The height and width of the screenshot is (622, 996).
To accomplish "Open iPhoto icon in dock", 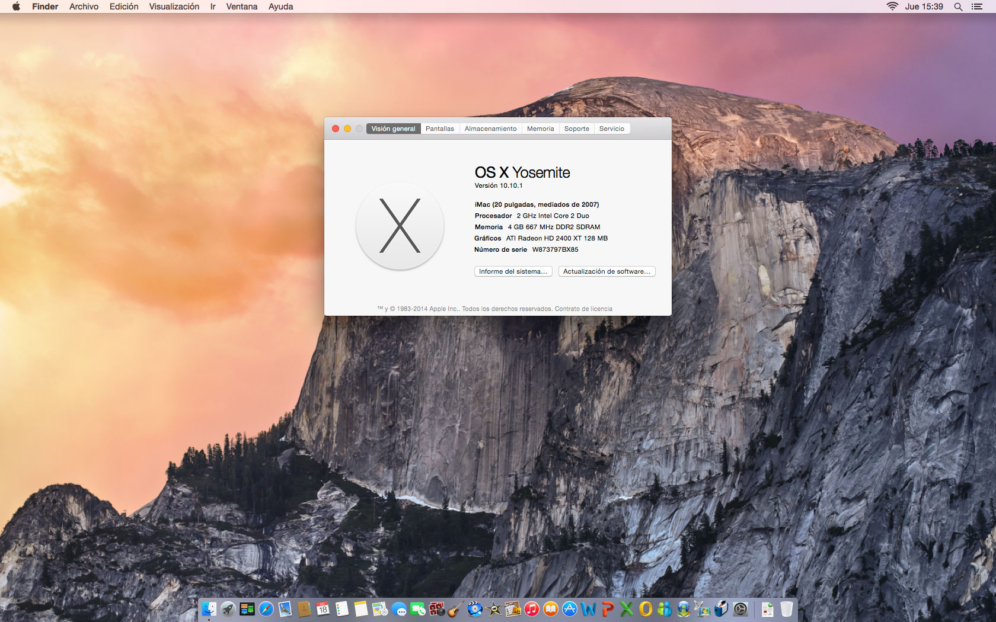I will tap(513, 609).
